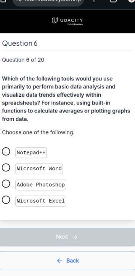Click the Udacity U-shaped logo icon
Viewport: 135px width, 276px height.
click(55, 20)
